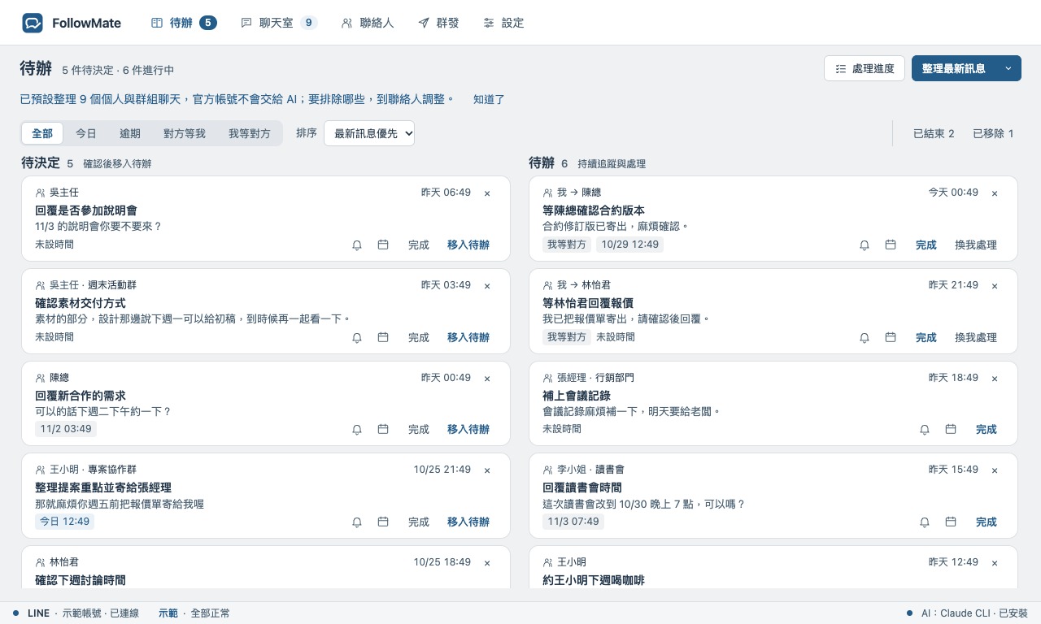Open the 排序 sort dropdown
The image size is (1041, 624).
[x=369, y=133]
